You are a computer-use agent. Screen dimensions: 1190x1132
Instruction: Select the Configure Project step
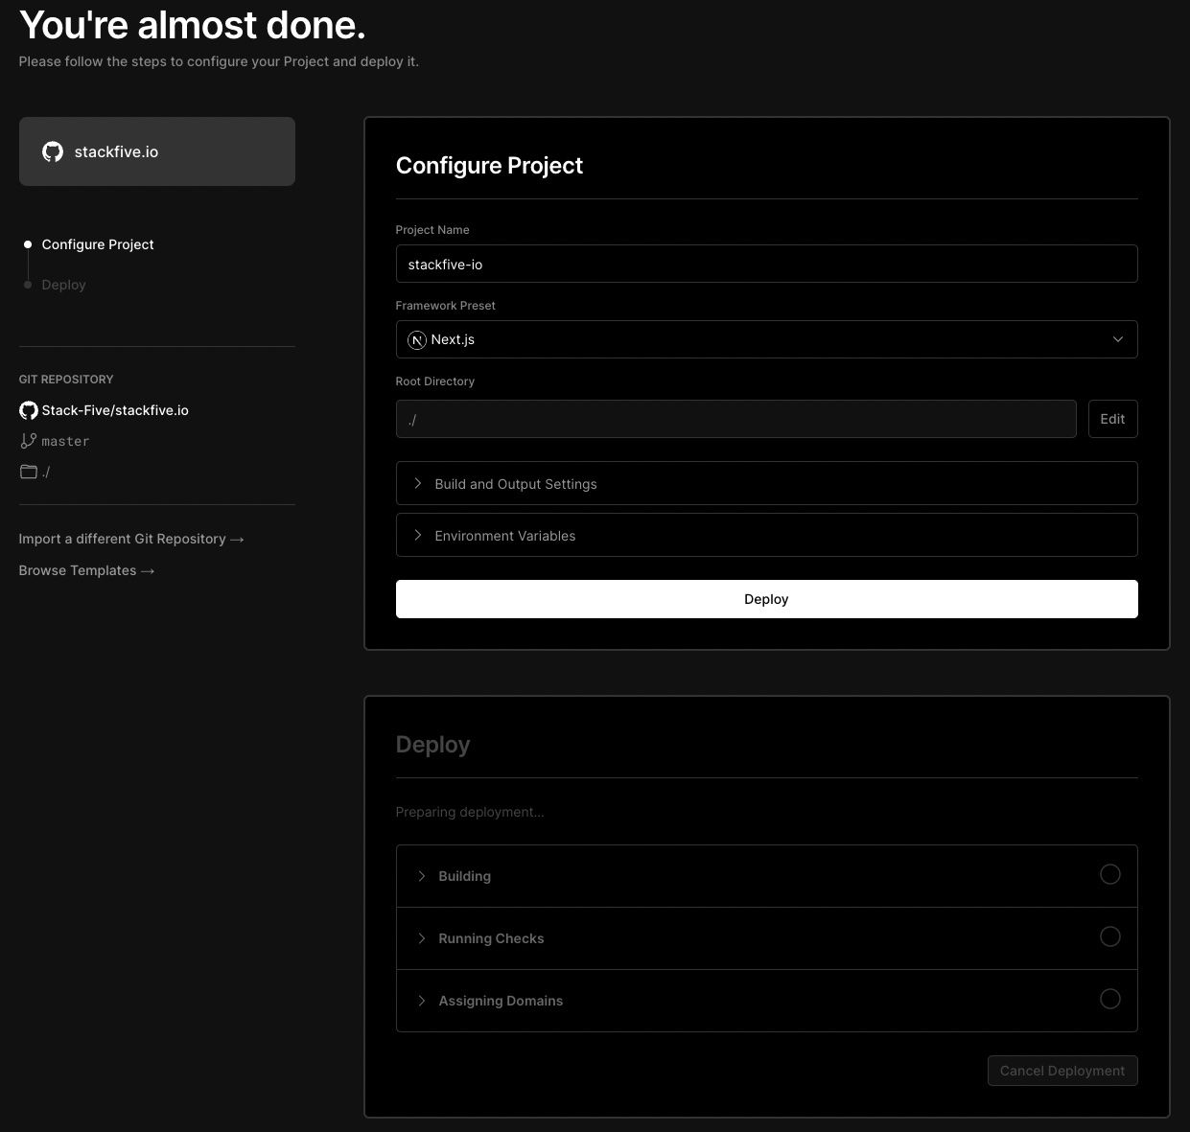(x=98, y=244)
